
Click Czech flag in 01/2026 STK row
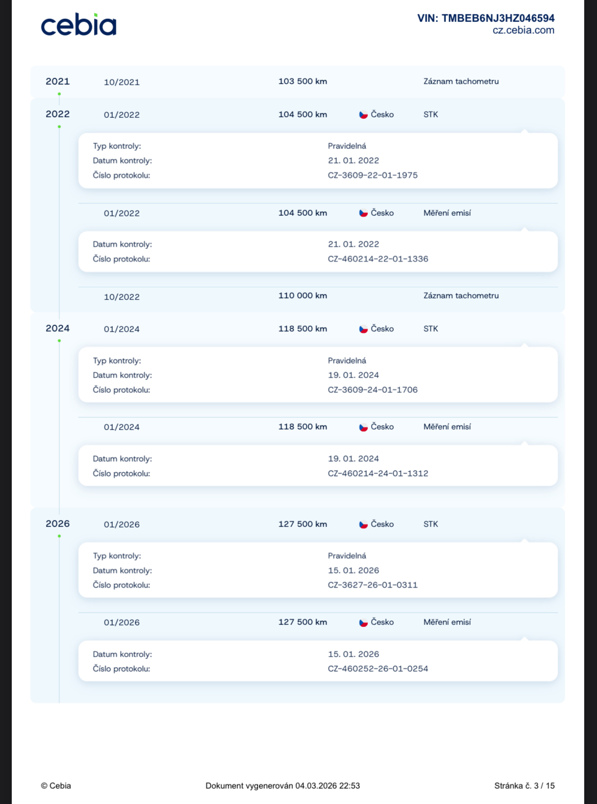pyautogui.click(x=363, y=524)
